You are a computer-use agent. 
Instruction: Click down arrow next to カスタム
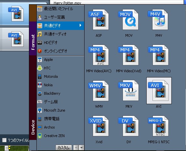tap(81, 148)
